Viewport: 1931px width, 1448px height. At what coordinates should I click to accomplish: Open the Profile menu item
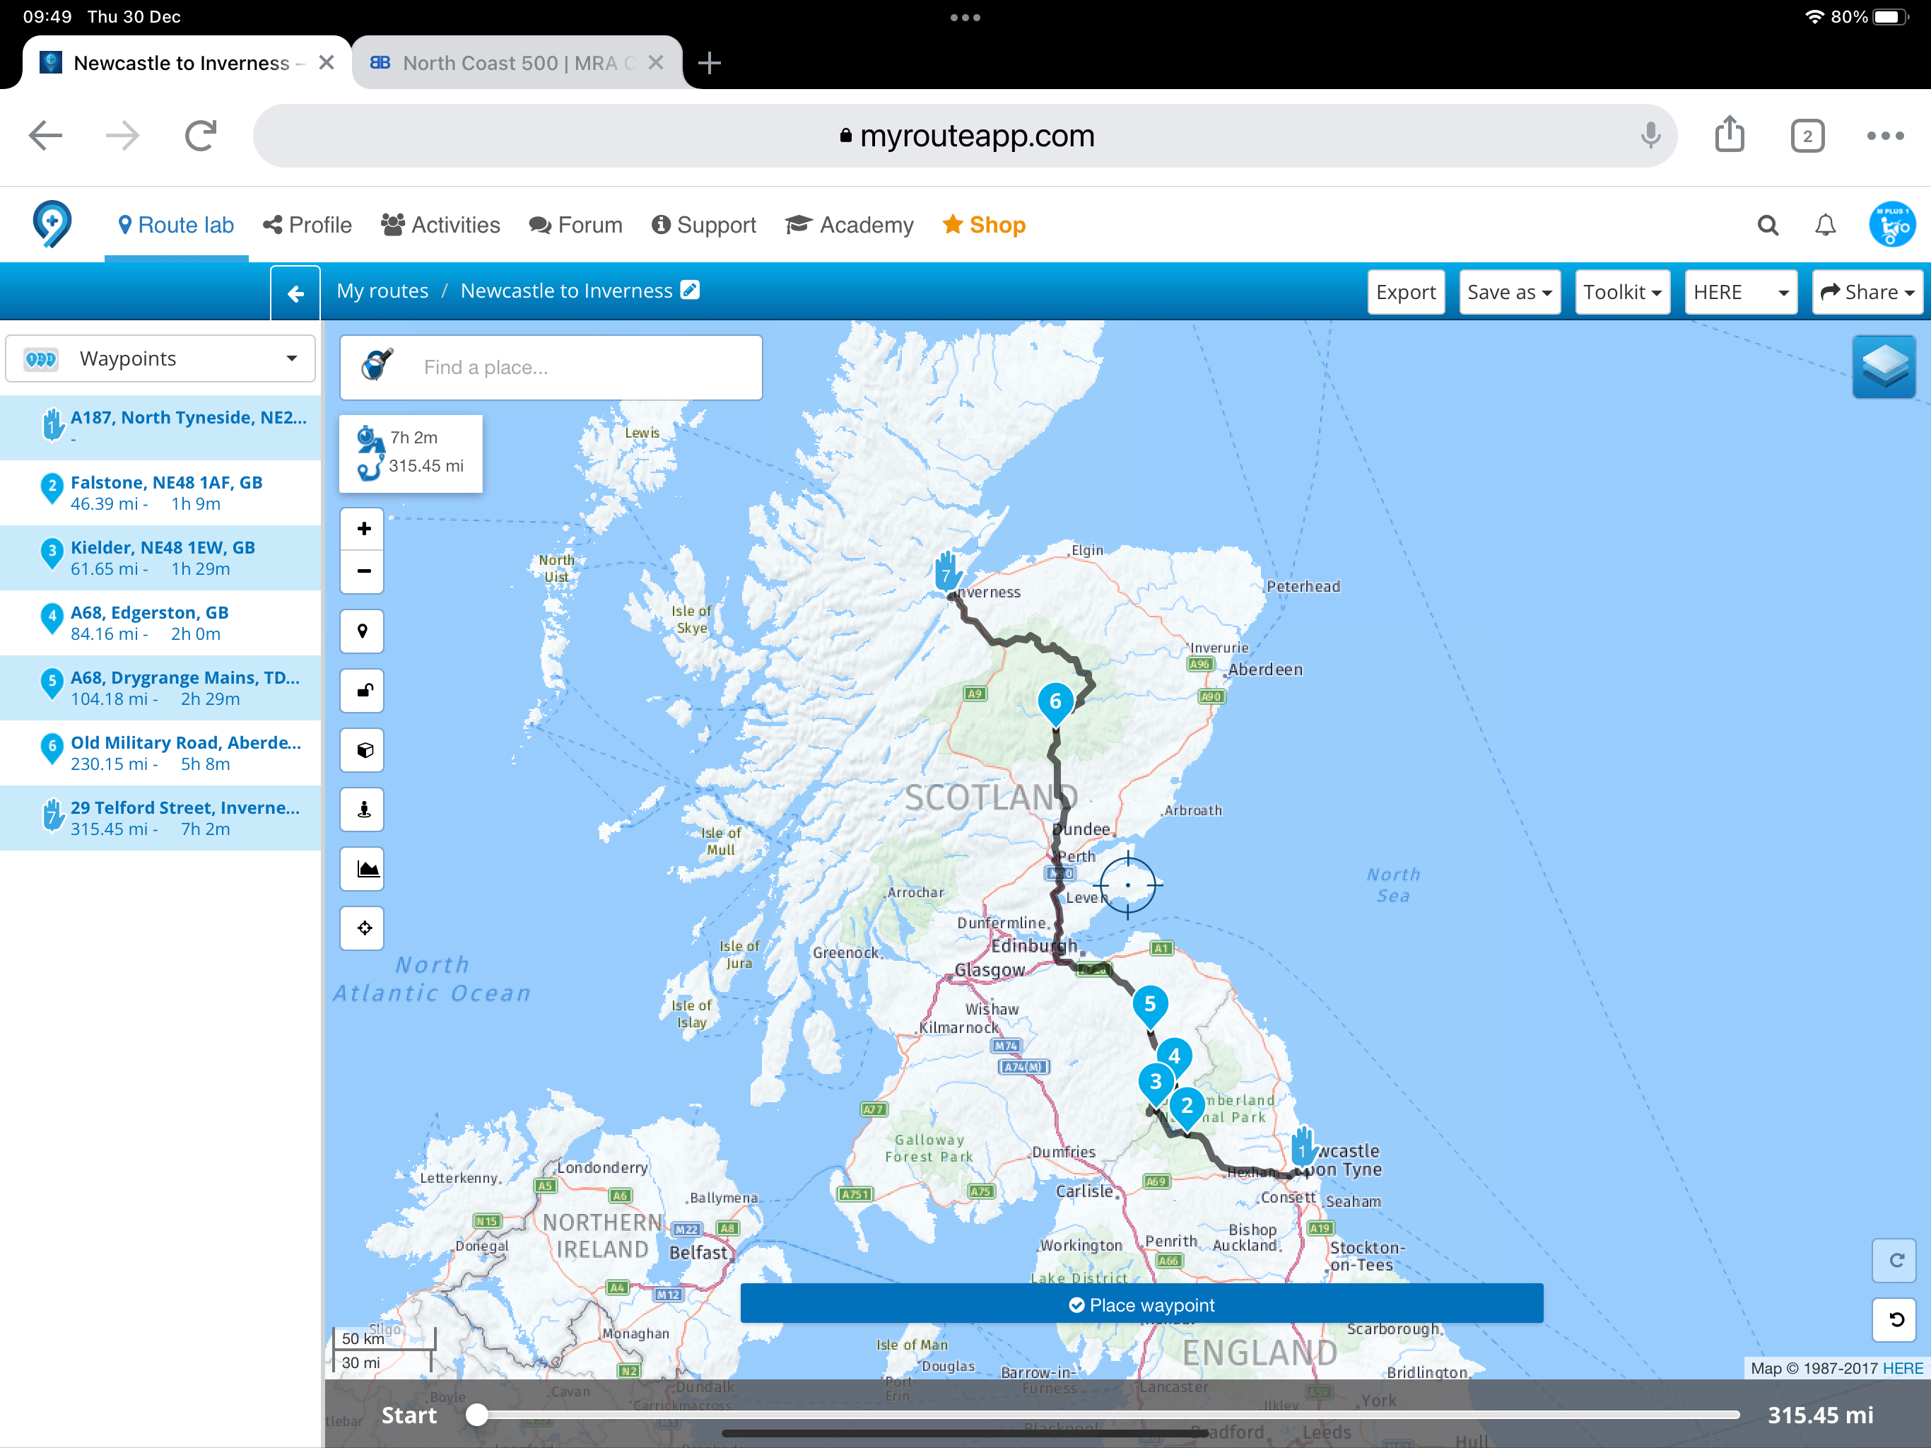307,226
